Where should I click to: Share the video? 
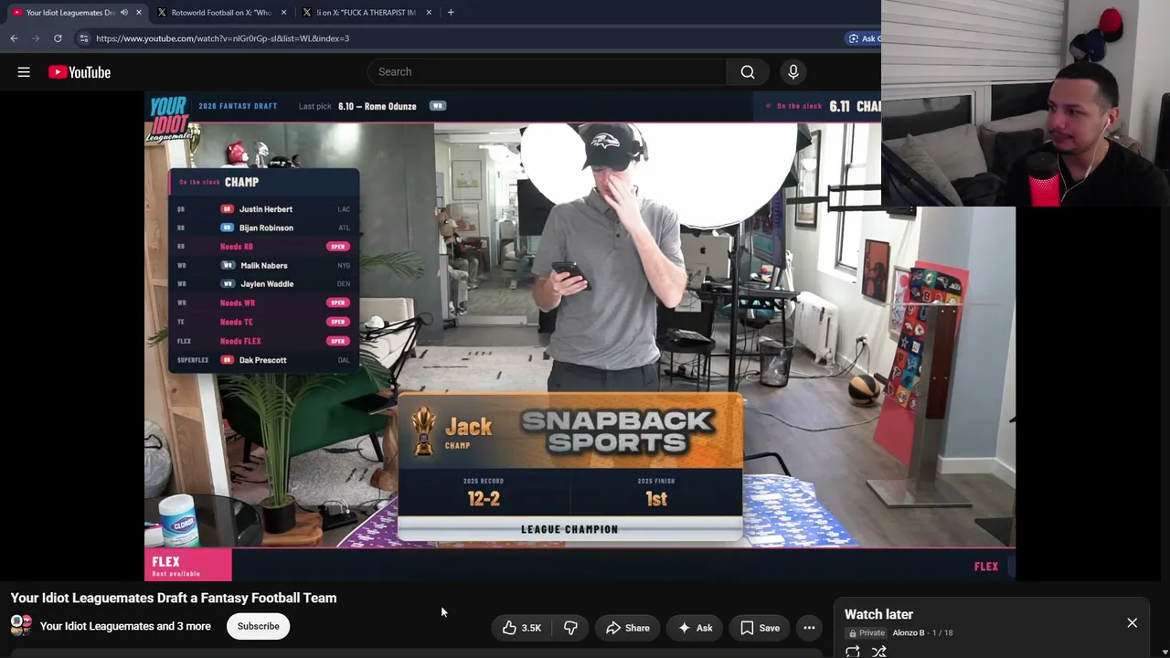pyautogui.click(x=628, y=628)
